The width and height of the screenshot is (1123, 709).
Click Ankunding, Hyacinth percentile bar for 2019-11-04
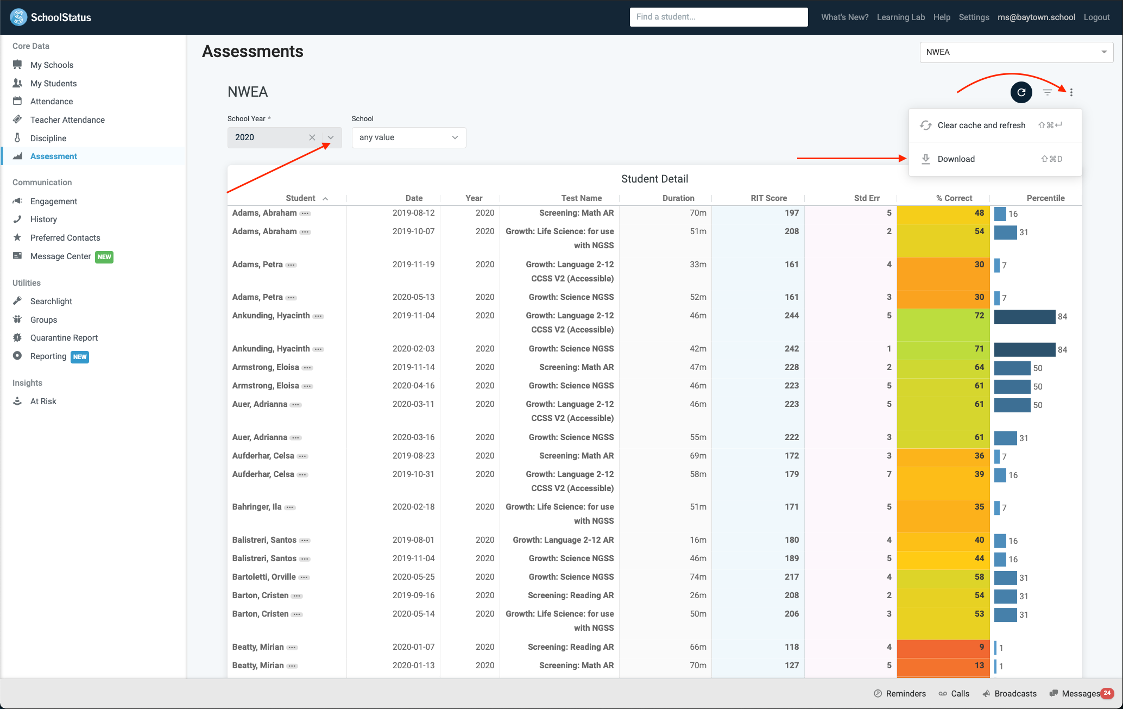coord(1025,317)
